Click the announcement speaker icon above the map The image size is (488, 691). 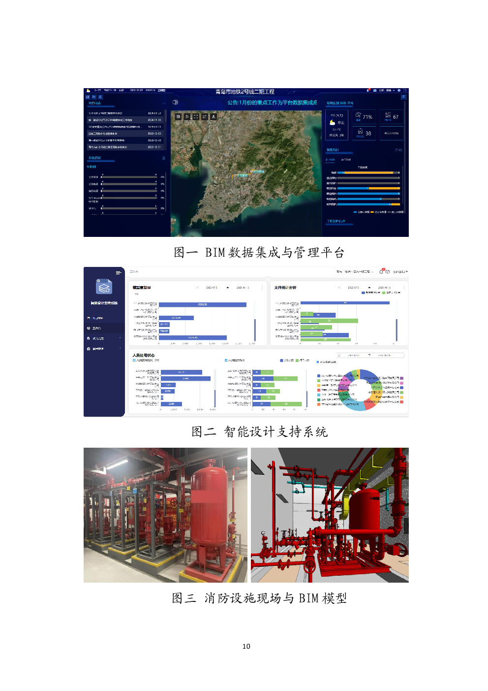click(175, 102)
